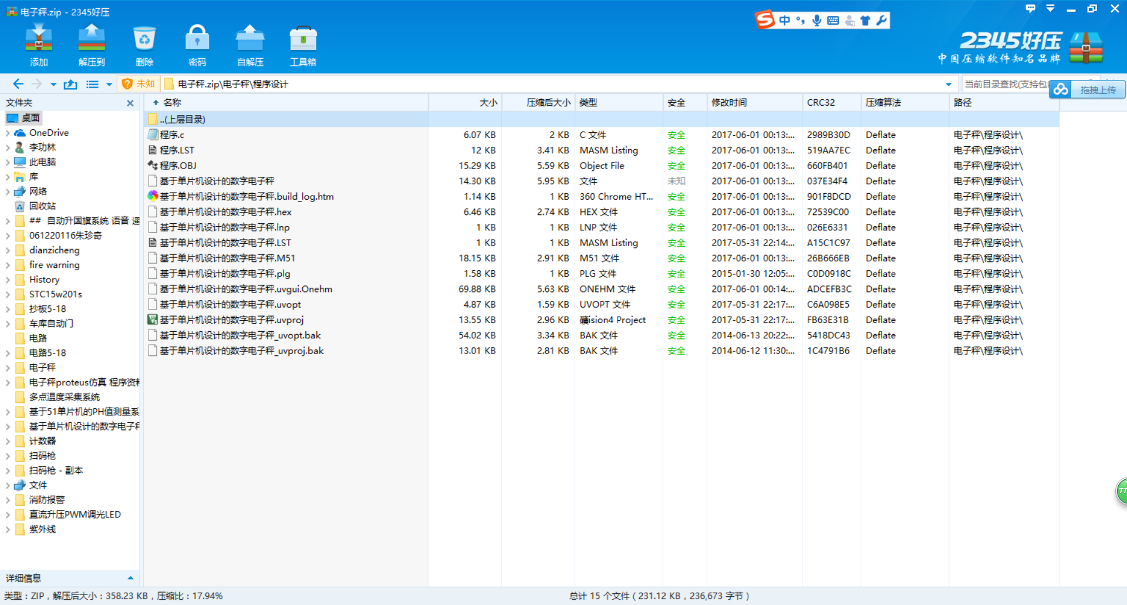Expand the 网络 tree node
The height and width of the screenshot is (605, 1127).
pos(8,191)
